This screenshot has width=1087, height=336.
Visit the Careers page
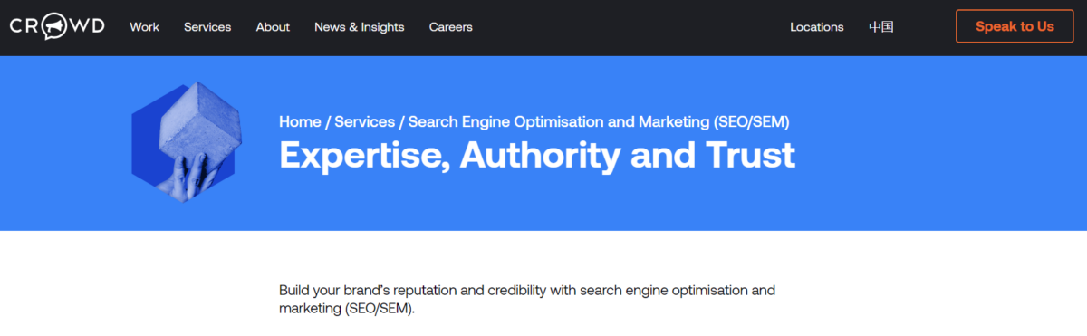tap(451, 27)
